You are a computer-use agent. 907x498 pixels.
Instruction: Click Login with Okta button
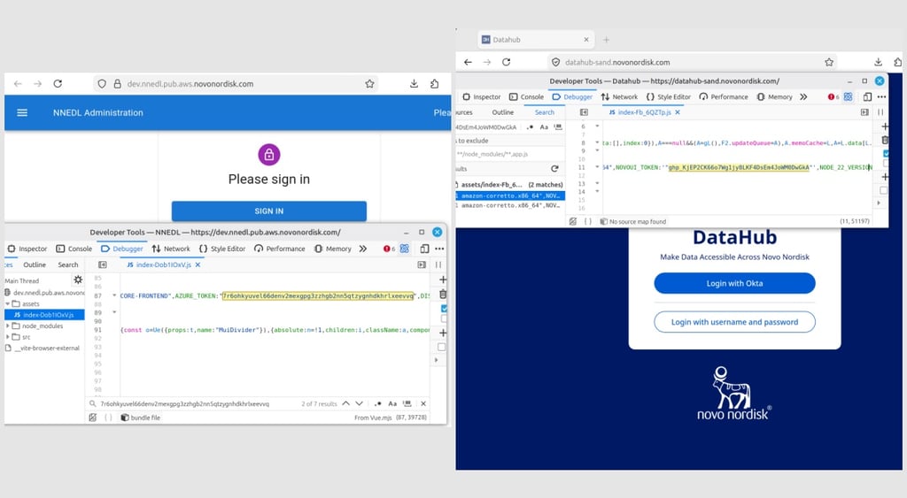tap(734, 283)
